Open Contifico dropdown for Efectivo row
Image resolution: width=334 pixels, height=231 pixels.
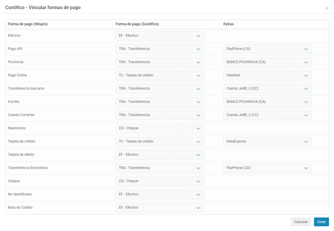coord(160,36)
